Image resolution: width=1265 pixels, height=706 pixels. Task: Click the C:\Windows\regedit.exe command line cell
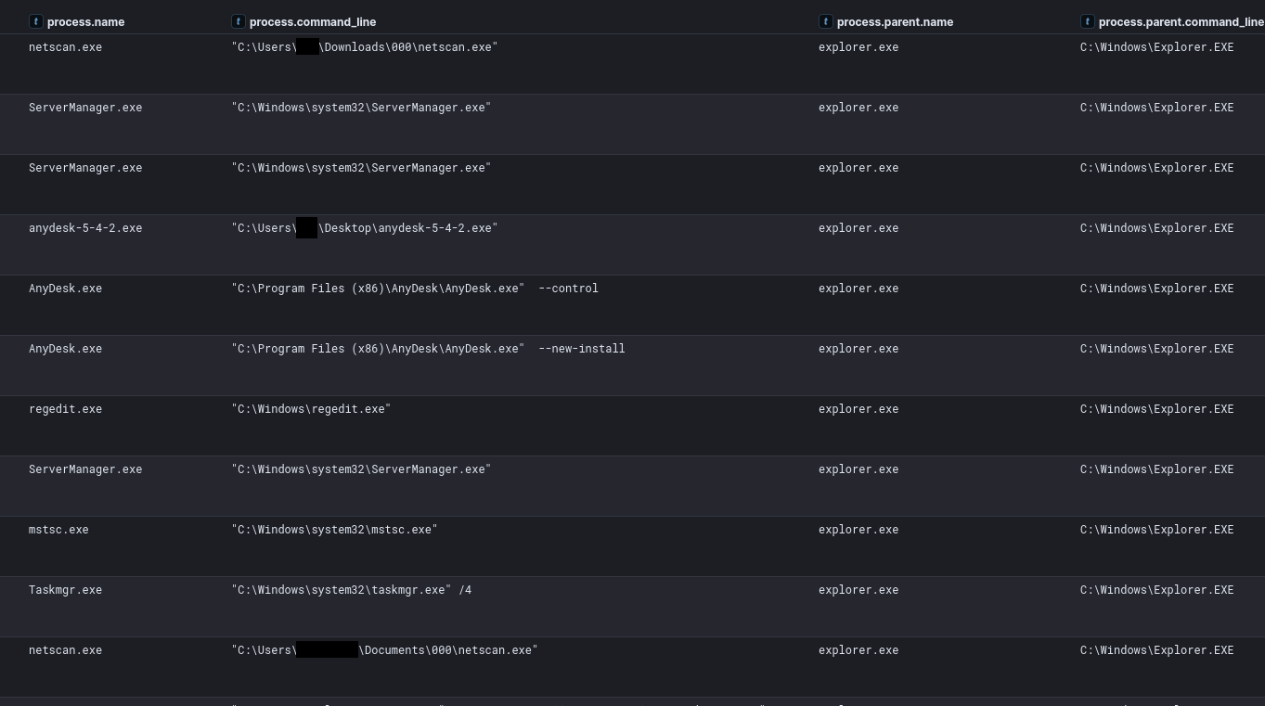click(x=311, y=409)
